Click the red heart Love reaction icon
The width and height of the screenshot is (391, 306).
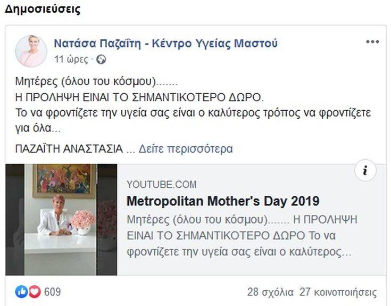click(x=34, y=292)
